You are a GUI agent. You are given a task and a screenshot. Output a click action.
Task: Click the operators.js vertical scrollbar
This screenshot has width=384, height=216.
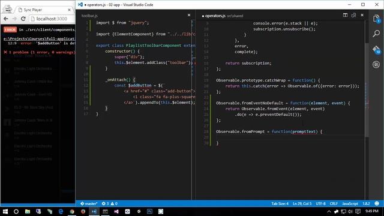[x=367, y=90]
